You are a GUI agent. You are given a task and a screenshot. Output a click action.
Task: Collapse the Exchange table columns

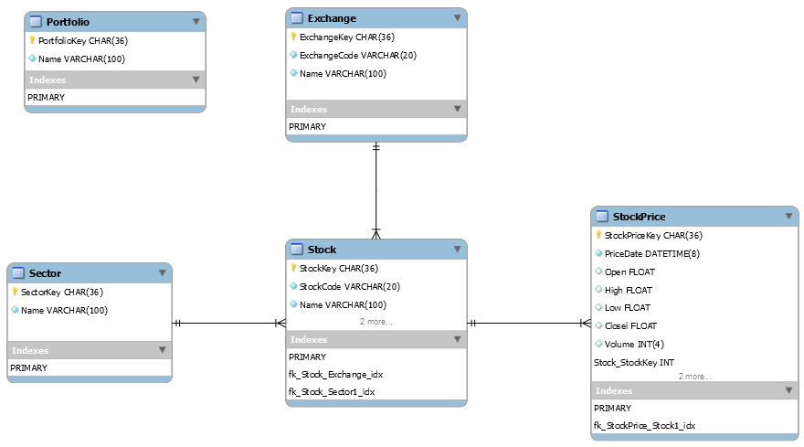[458, 18]
